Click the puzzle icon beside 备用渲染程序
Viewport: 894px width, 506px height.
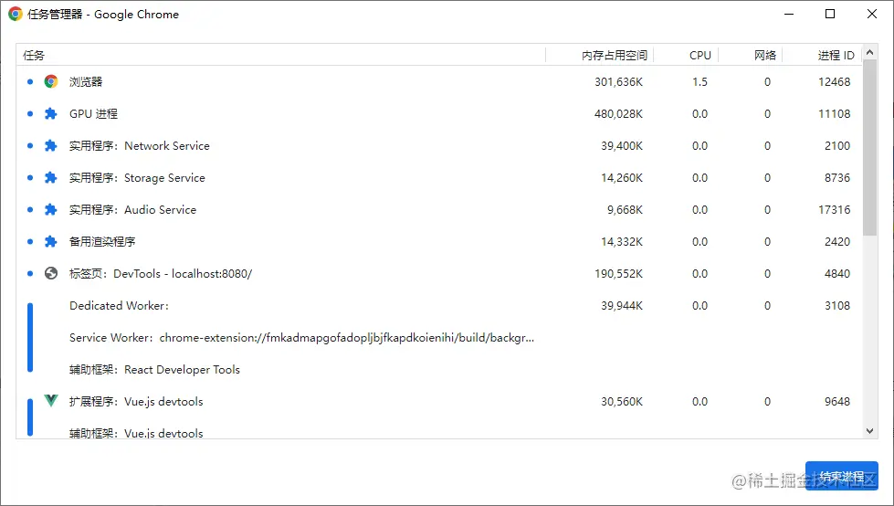[x=51, y=241]
